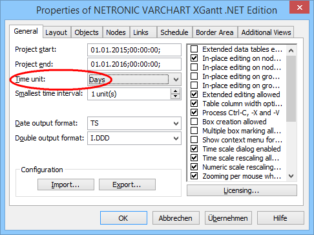Viewport: 314px width, 235px height.
Task: Check Multiple box marking allowed
Action: point(194,131)
